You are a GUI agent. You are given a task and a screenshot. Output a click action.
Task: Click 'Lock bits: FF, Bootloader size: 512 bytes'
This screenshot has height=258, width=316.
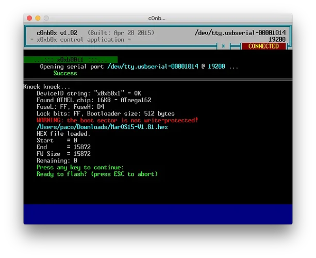click(x=105, y=114)
